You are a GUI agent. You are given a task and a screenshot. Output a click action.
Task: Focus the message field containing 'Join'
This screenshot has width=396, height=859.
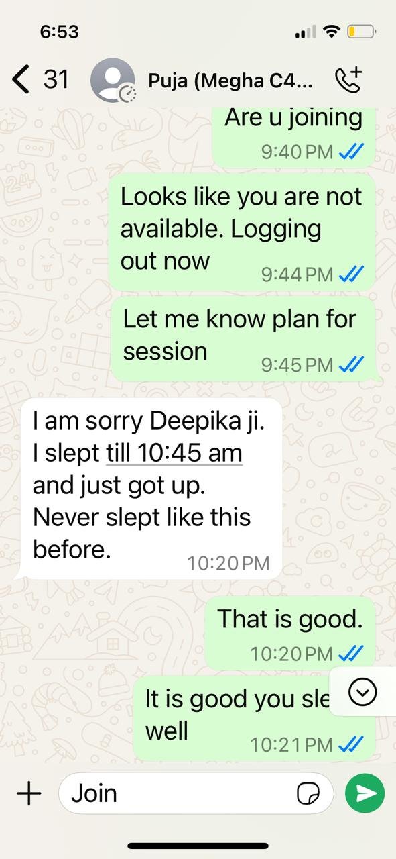coord(196,793)
